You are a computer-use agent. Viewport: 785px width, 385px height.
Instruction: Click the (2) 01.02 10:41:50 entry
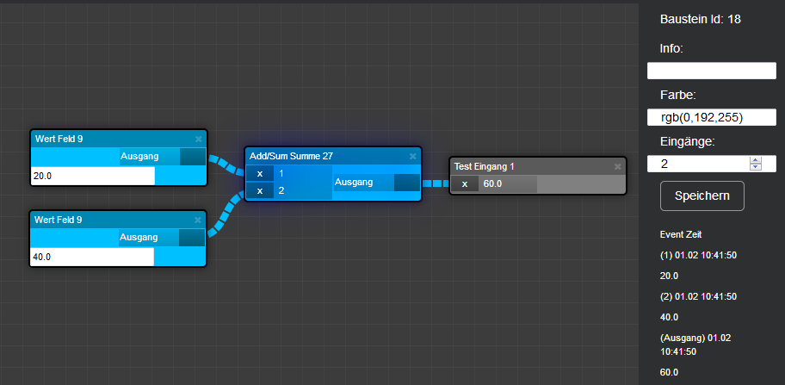pyautogui.click(x=698, y=296)
